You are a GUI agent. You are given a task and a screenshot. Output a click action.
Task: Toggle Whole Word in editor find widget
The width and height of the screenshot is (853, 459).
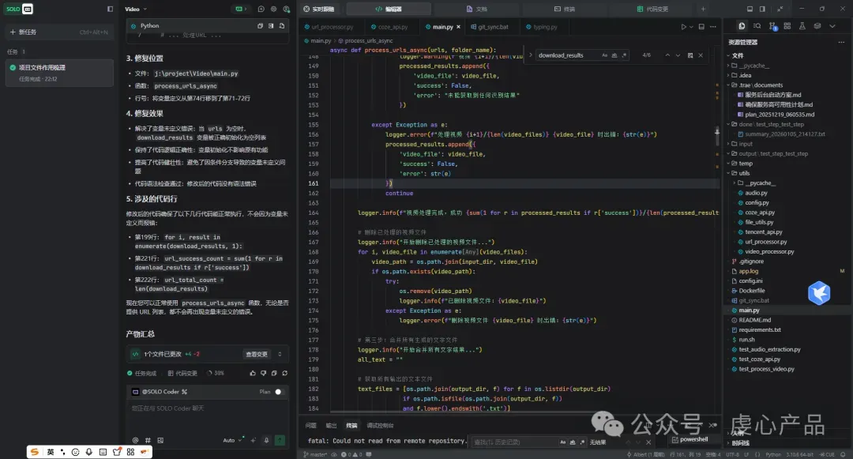[x=614, y=55]
